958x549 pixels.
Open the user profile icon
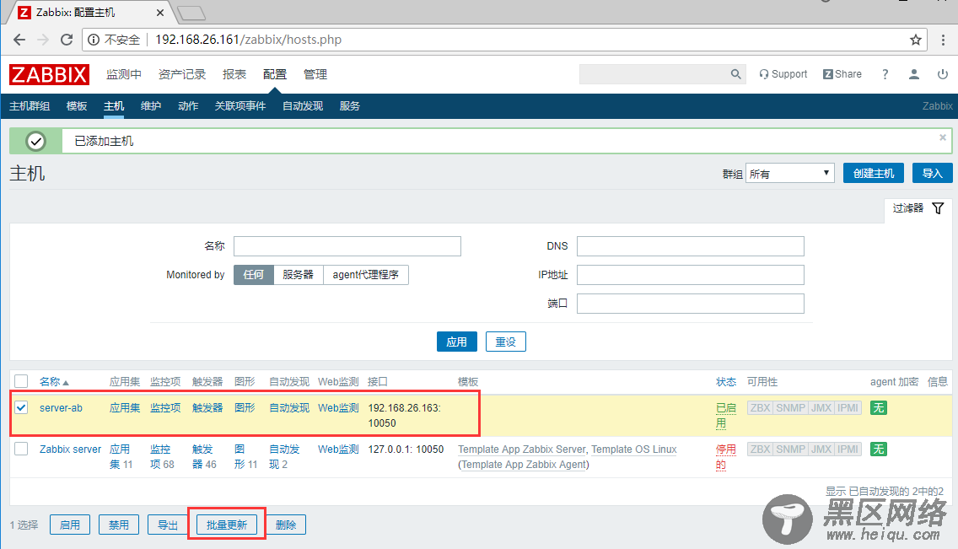[914, 74]
